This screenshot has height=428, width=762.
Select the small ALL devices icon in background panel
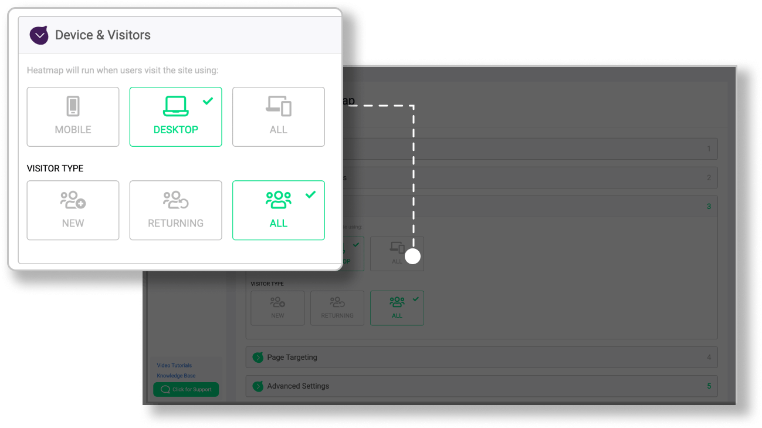coord(397,248)
